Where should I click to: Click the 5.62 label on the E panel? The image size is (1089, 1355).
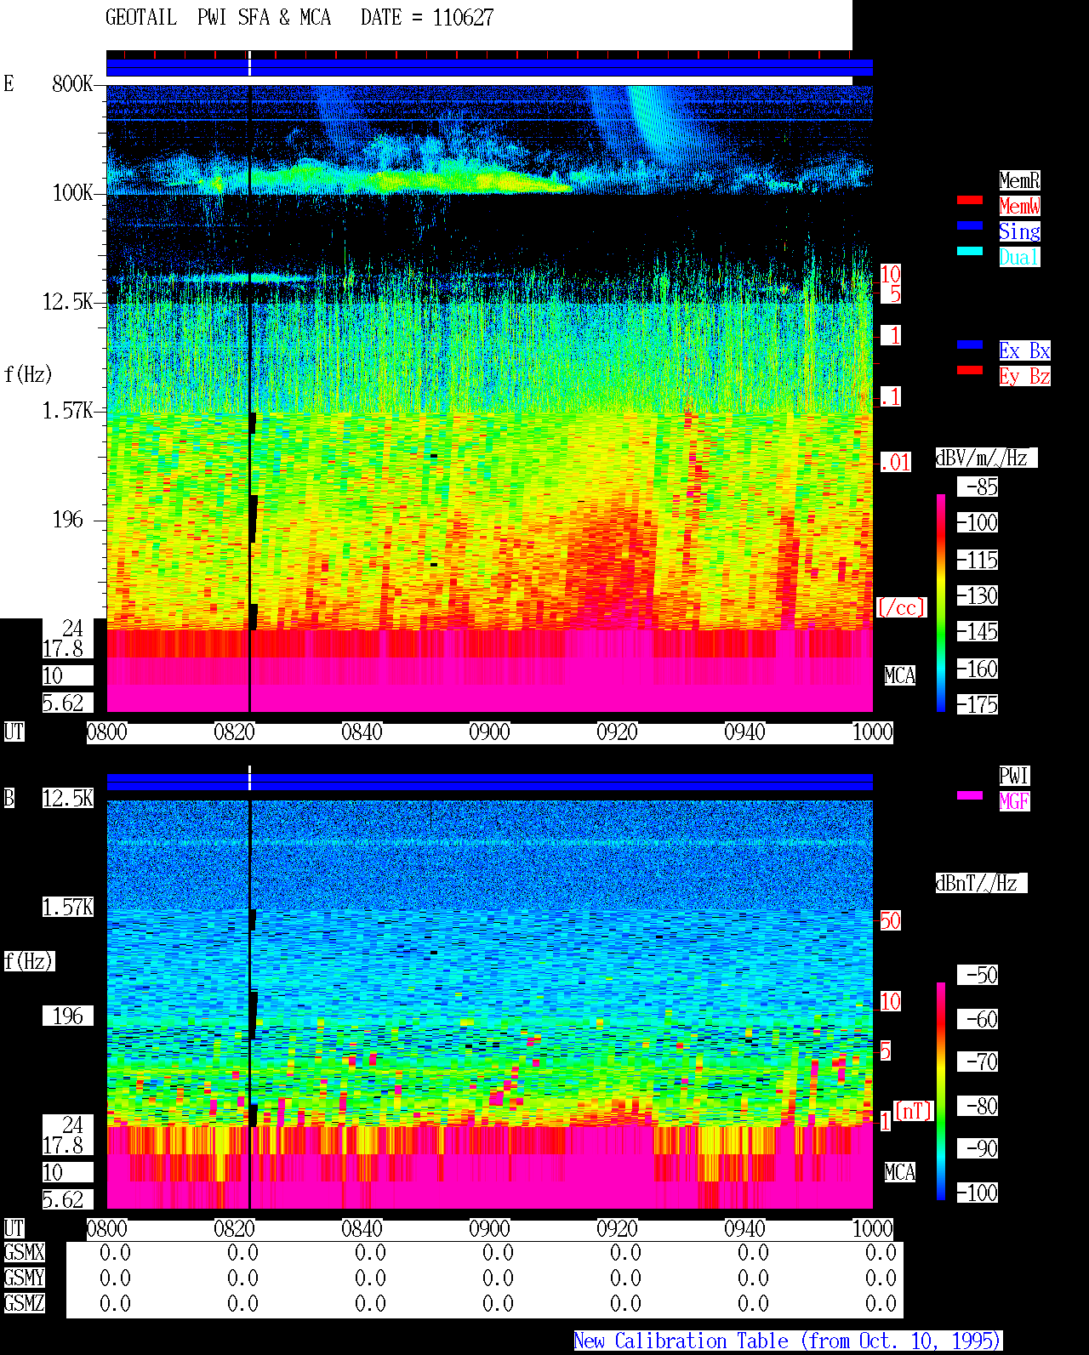(x=68, y=703)
